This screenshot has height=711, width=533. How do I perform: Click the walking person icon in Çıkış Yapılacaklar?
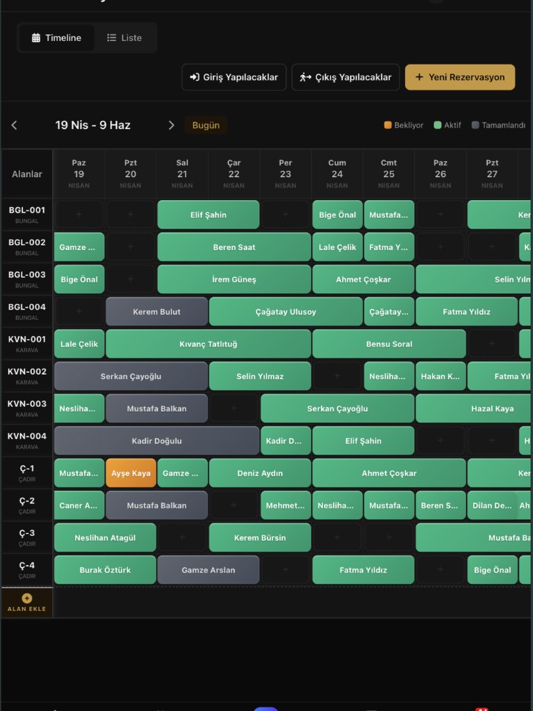(x=305, y=77)
